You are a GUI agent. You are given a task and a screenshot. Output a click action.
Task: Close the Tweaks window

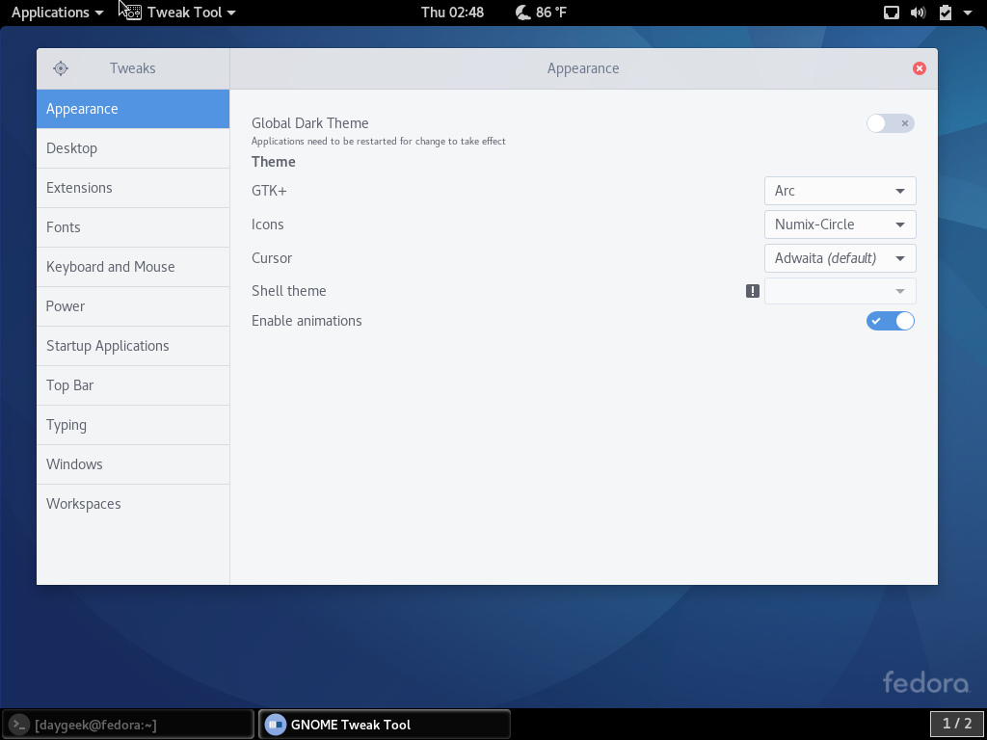[x=919, y=68]
